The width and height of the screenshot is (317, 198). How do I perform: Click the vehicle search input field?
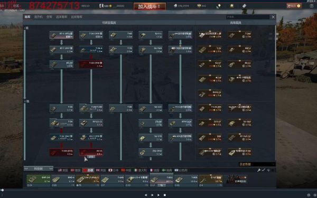[248, 17]
